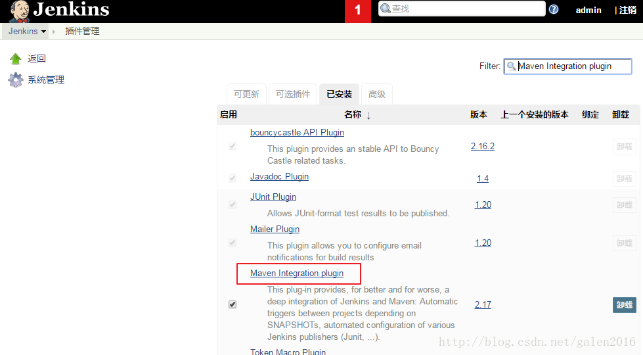The height and width of the screenshot is (355, 643).
Task: Toggle the JUnit Plugin enabled checkbox
Action: click(233, 204)
